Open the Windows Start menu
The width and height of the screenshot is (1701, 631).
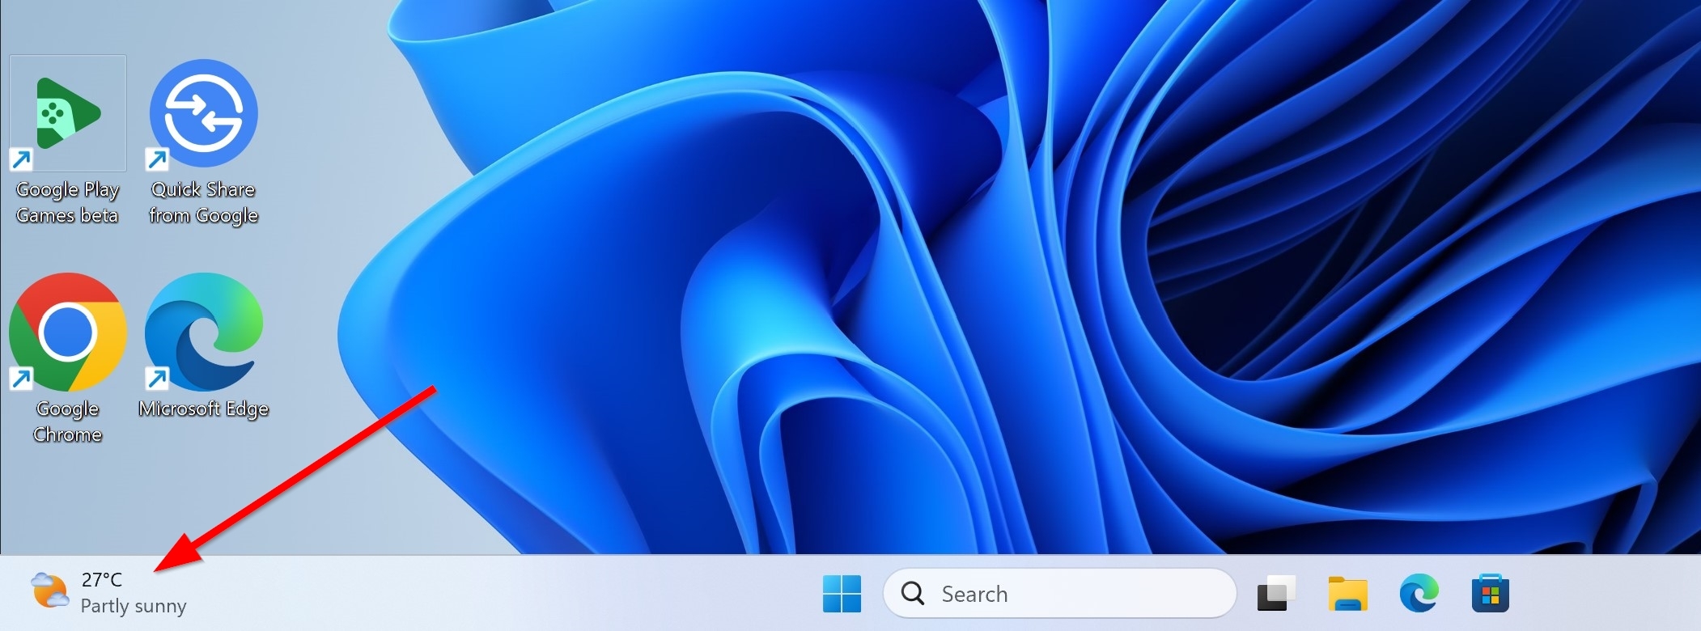842,594
